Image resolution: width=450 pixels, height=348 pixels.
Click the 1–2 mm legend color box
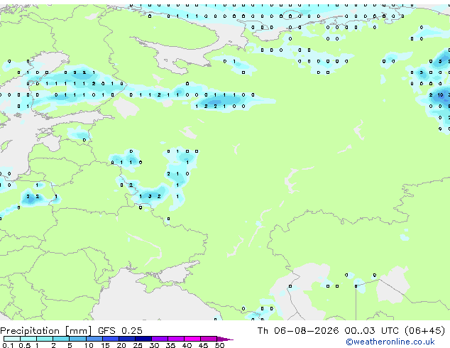[x=45, y=339]
